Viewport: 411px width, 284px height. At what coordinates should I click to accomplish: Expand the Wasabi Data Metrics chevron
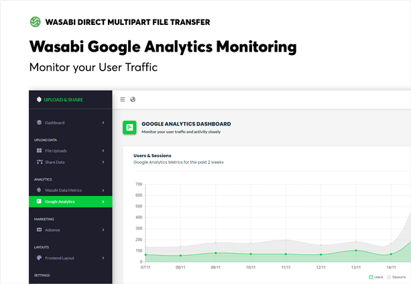click(x=103, y=190)
